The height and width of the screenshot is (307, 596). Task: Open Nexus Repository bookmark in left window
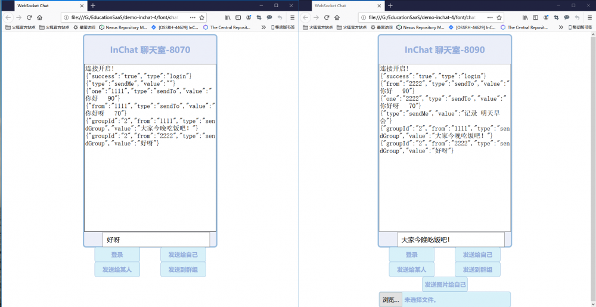click(123, 27)
